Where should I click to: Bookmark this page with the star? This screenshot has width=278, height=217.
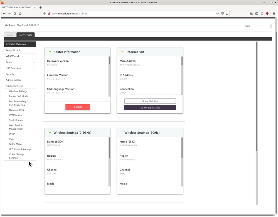(x=227, y=13)
